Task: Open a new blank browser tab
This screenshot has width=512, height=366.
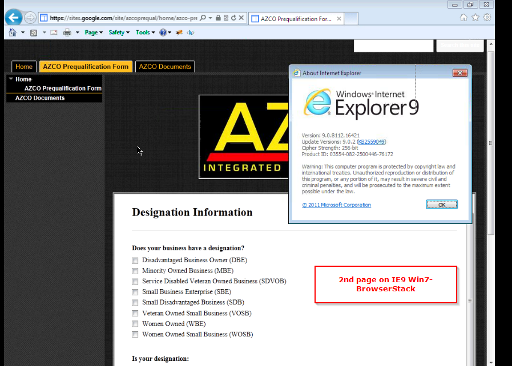Action: point(351,19)
